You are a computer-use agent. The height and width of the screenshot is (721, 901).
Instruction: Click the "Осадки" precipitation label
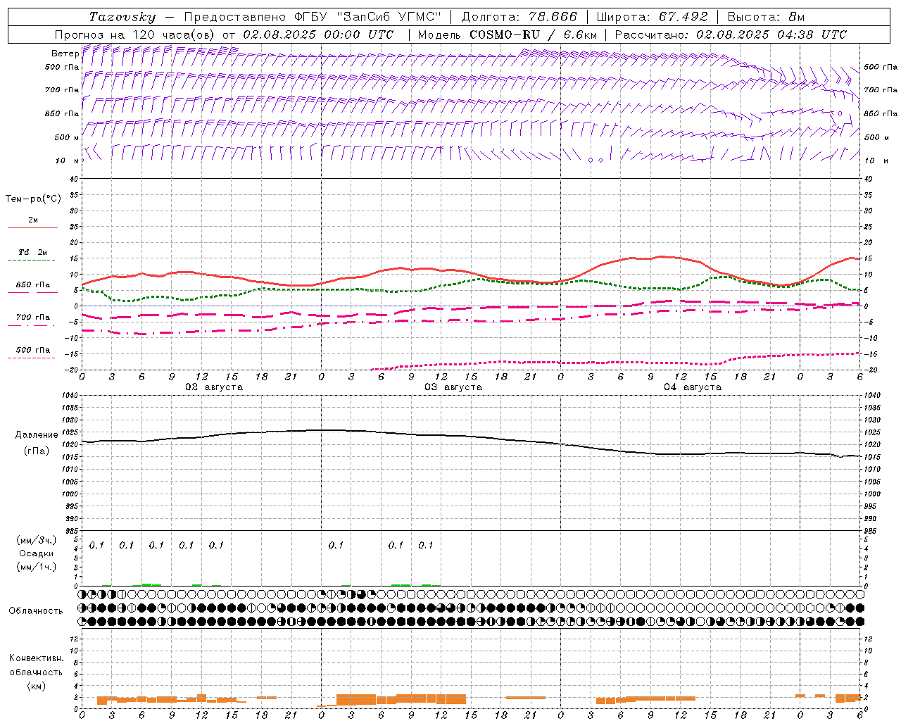click(x=36, y=553)
